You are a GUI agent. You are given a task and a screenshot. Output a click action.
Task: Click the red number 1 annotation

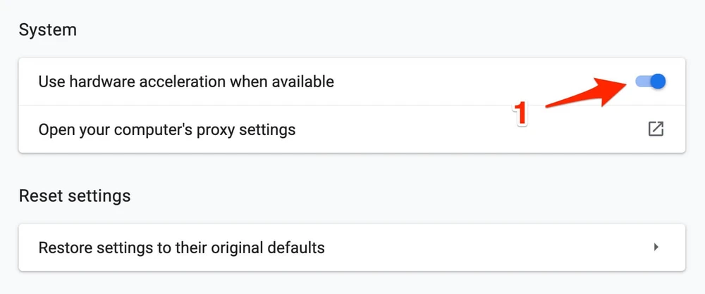coord(520,114)
